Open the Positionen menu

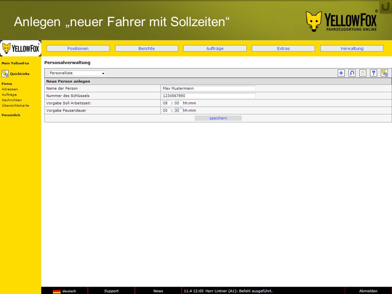[x=78, y=49]
